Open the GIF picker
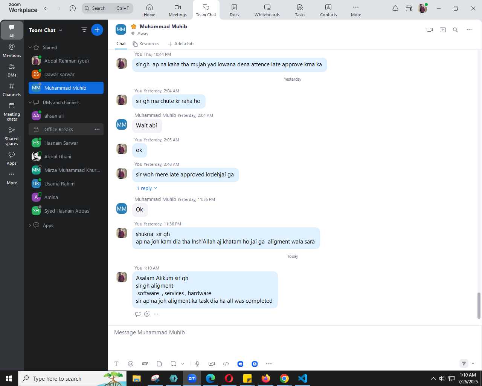Image resolution: width=482 pixels, height=386 pixels. point(145,364)
